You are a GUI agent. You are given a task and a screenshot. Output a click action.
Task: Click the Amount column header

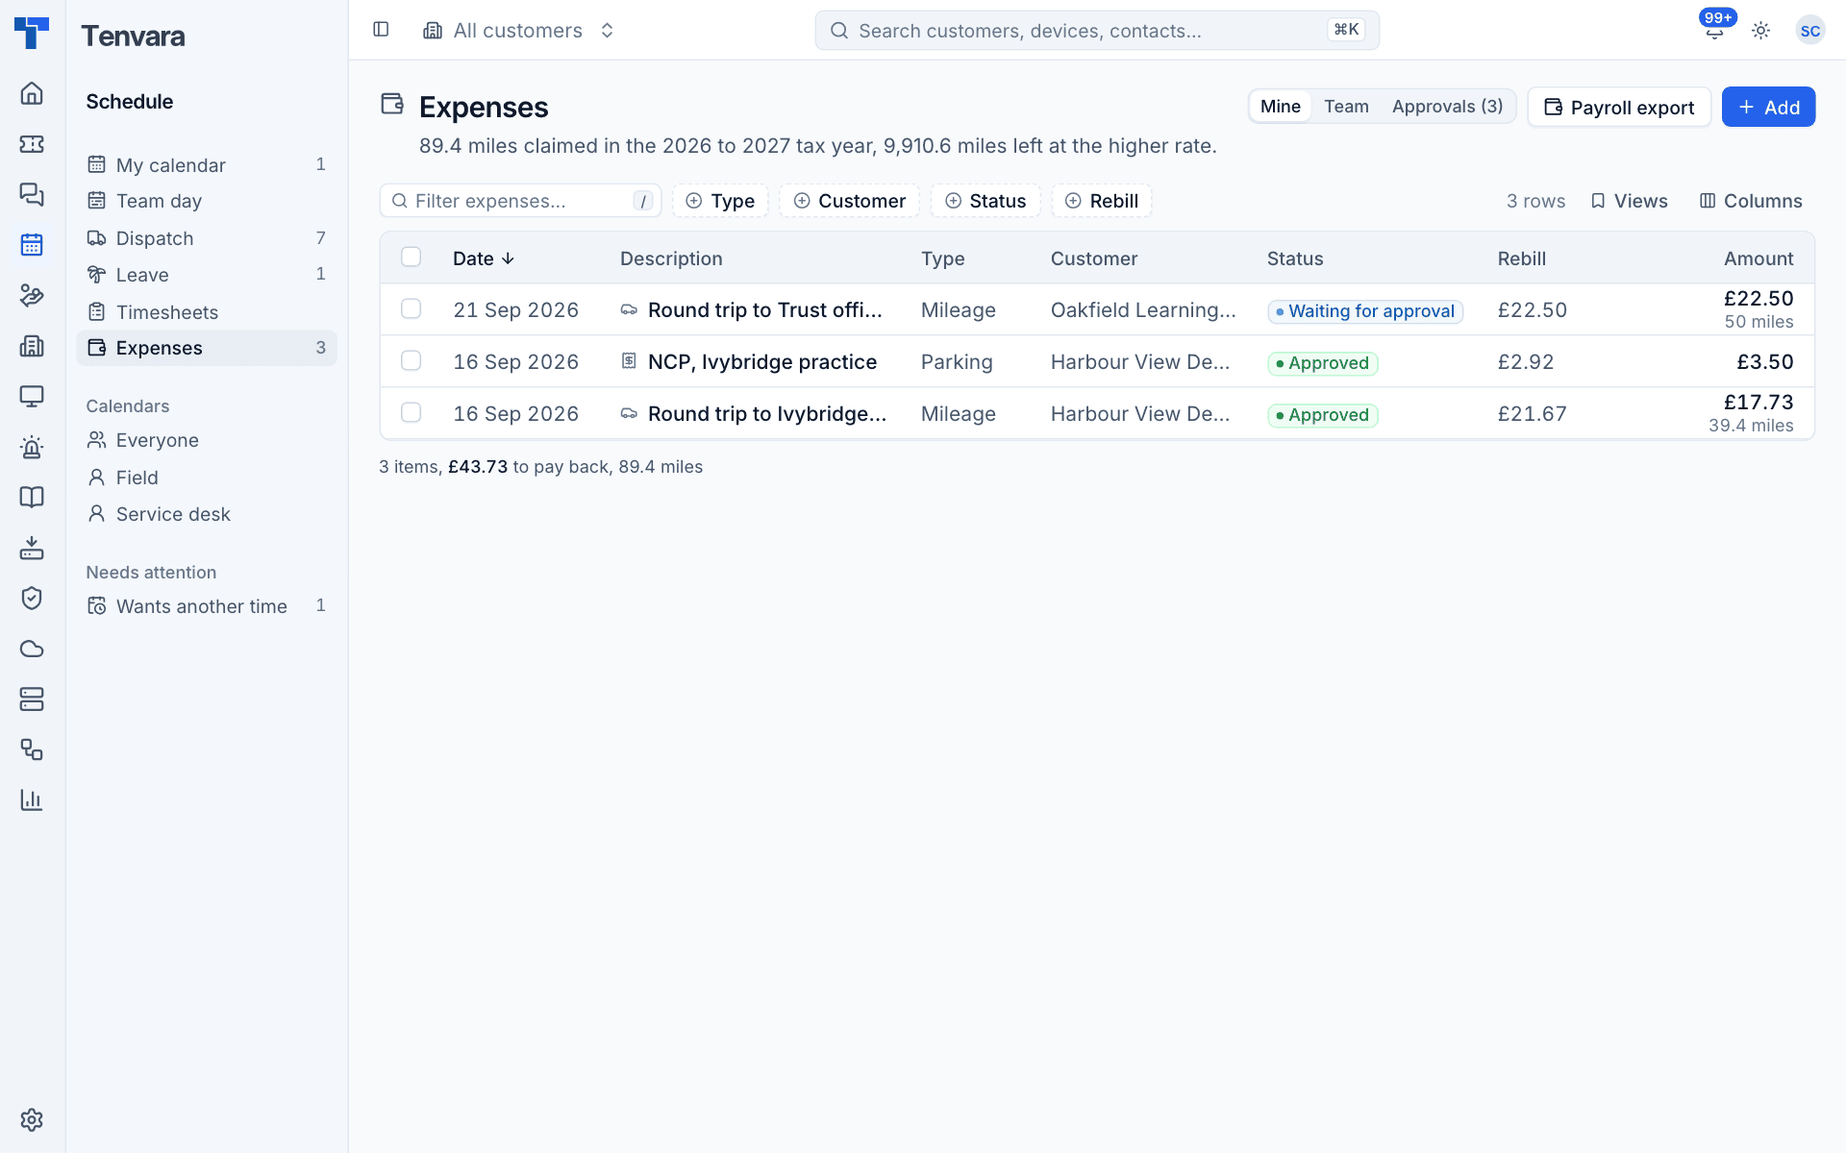1758,258
